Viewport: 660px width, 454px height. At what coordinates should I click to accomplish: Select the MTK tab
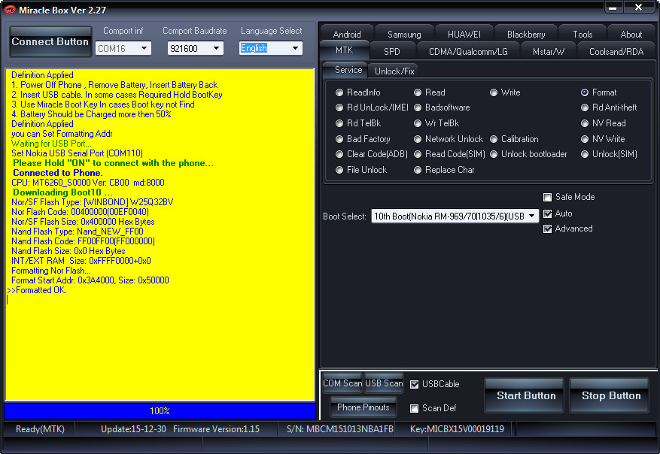coord(345,50)
